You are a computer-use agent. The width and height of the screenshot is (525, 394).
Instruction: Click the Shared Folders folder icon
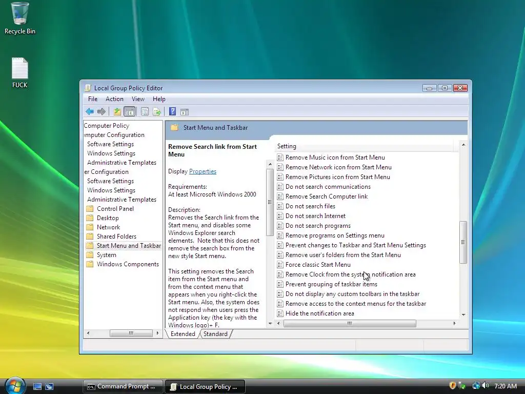(x=90, y=236)
